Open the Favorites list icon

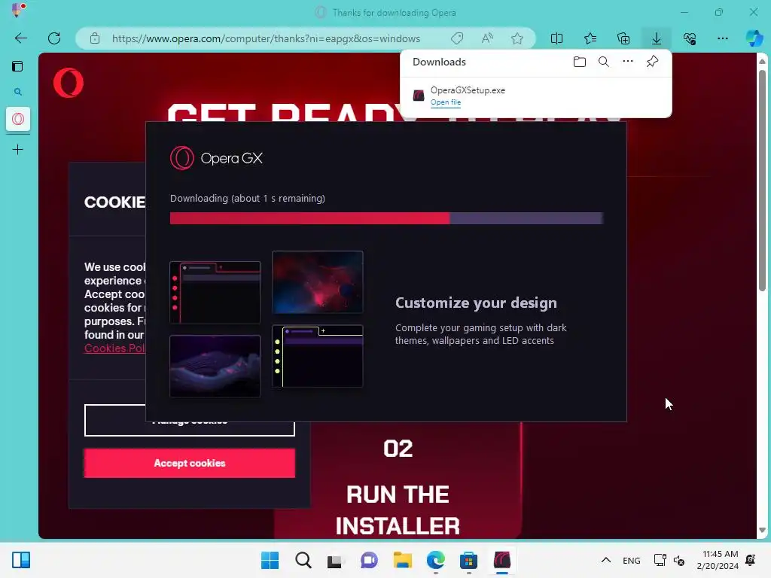coord(590,38)
